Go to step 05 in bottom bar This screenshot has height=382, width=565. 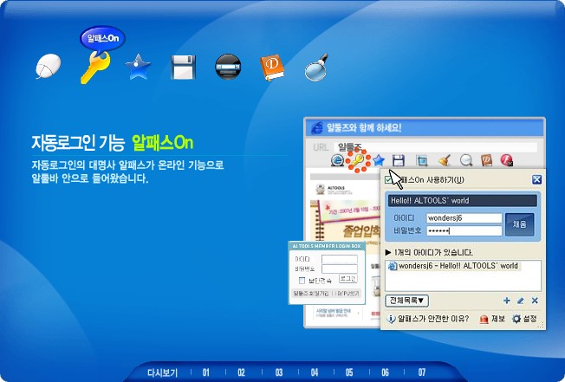point(349,372)
